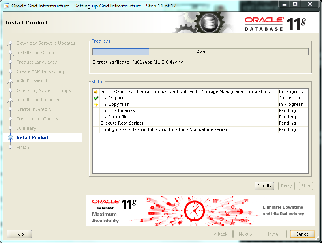Proceed using the Next button
The image size is (322, 243).
[245, 234]
